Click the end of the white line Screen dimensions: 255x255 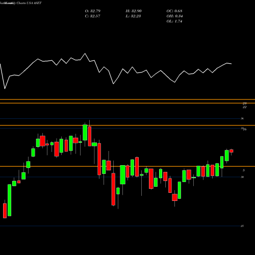[x=232, y=64]
